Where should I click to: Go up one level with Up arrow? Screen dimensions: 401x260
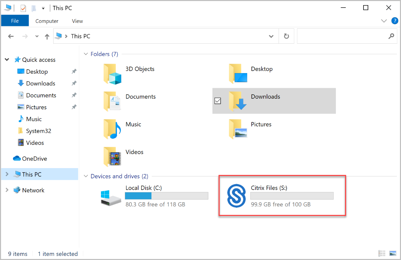coord(47,37)
